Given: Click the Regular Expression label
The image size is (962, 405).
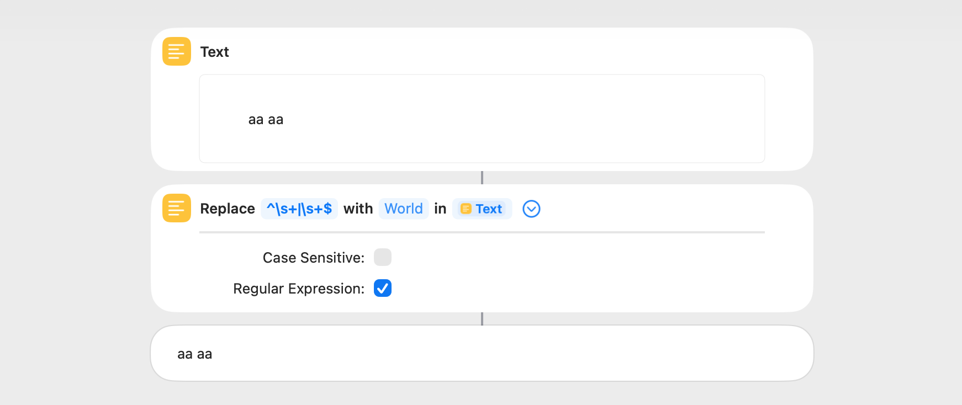Looking at the screenshot, I should [x=298, y=289].
